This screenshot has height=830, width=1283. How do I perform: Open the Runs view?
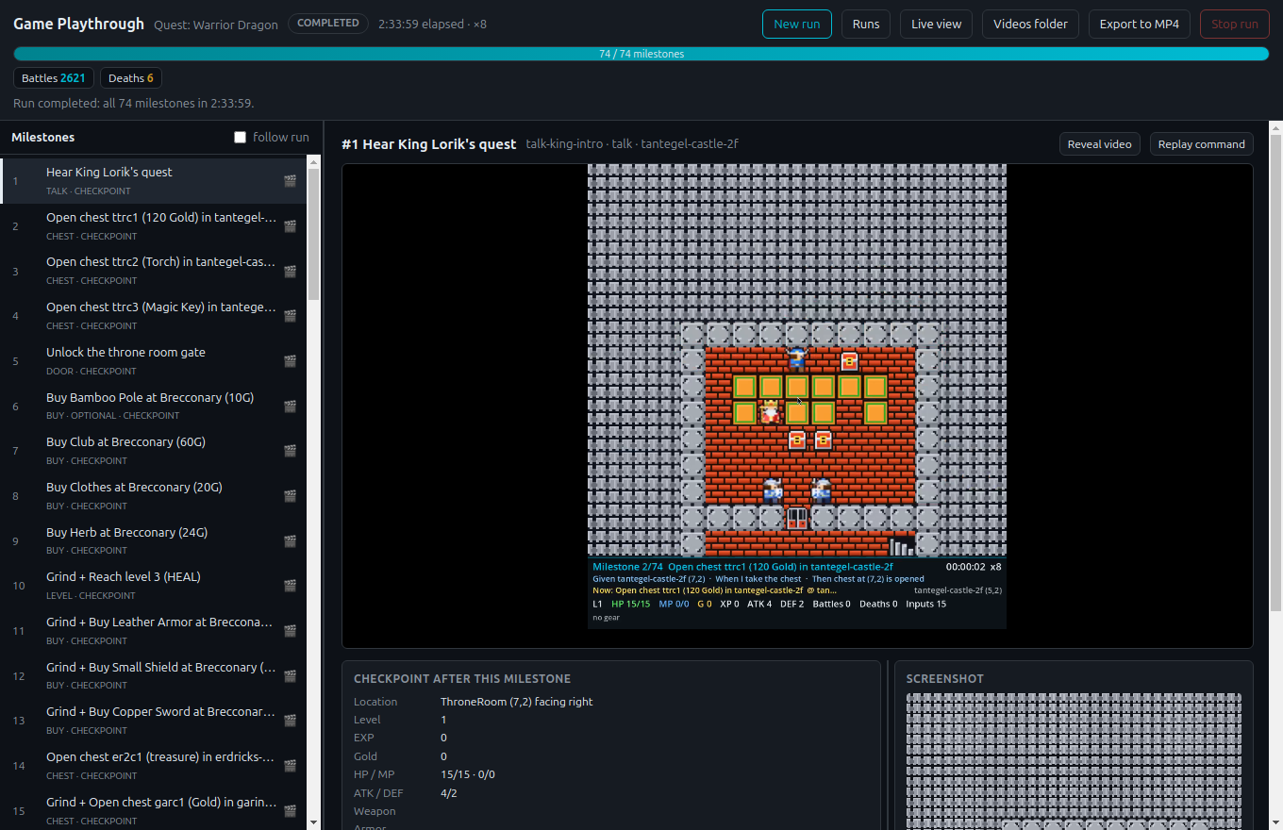(866, 24)
